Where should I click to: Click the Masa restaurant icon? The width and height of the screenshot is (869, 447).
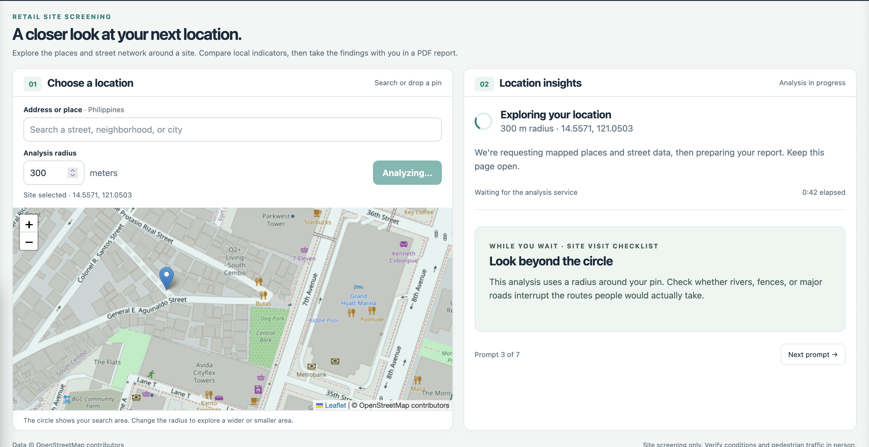(417, 380)
